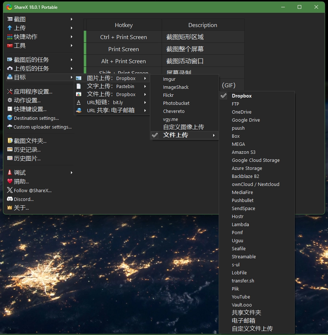Choose Imgur as image uploader
328x335 pixels.
(x=169, y=79)
